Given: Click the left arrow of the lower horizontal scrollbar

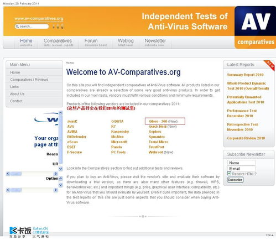Looking at the screenshot, I should pos(8,190).
